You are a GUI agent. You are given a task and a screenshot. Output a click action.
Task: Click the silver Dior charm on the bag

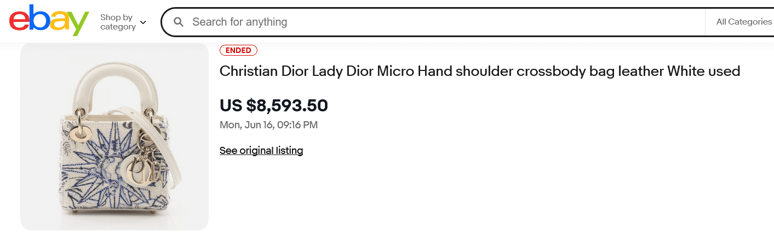[136, 164]
